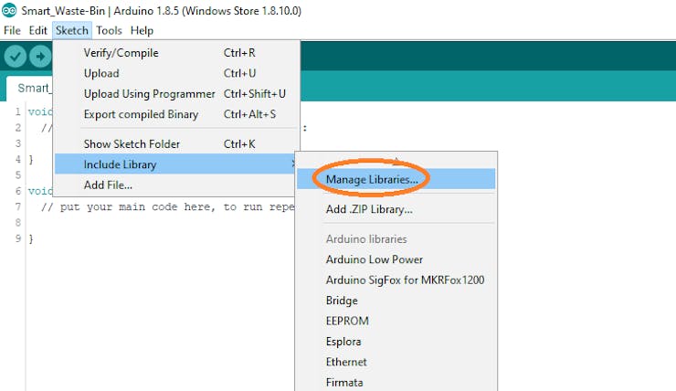The image size is (676, 391).
Task: Choose Export compiled Binary
Action: click(x=177, y=114)
